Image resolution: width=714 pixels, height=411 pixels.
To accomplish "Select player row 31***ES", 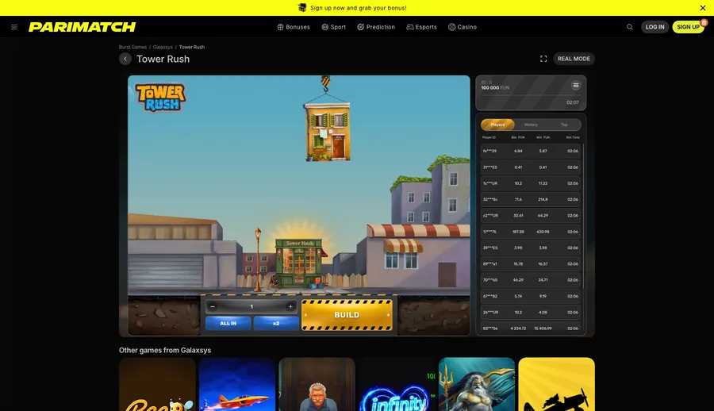I will 531,167.
